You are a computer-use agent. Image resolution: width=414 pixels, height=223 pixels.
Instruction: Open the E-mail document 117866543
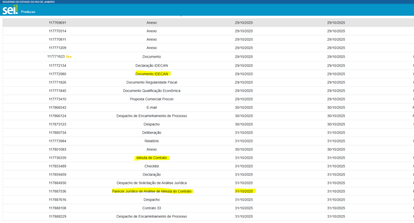tap(152, 108)
